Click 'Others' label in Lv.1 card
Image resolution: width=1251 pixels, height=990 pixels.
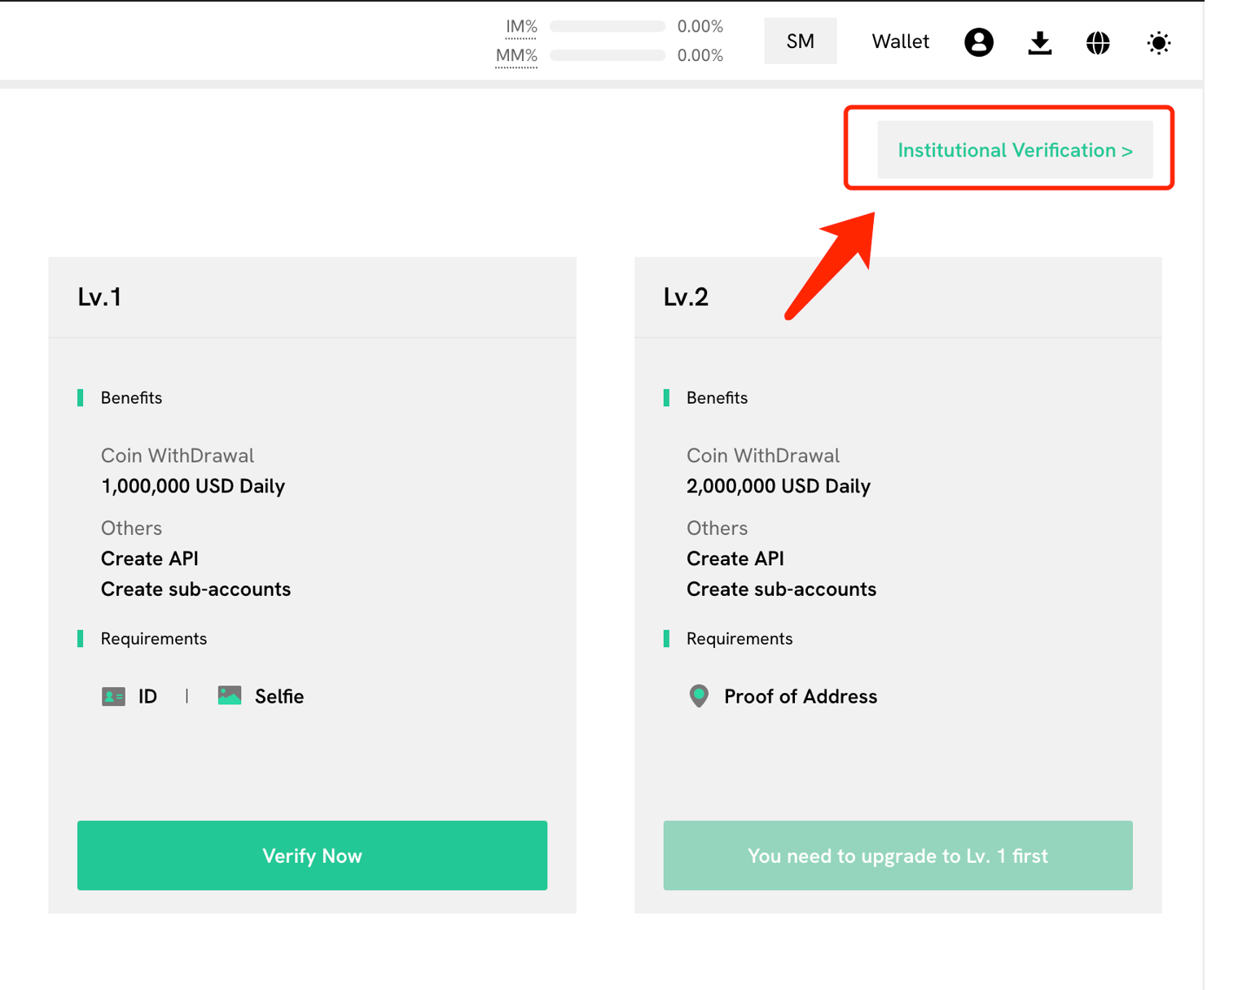coord(131,528)
